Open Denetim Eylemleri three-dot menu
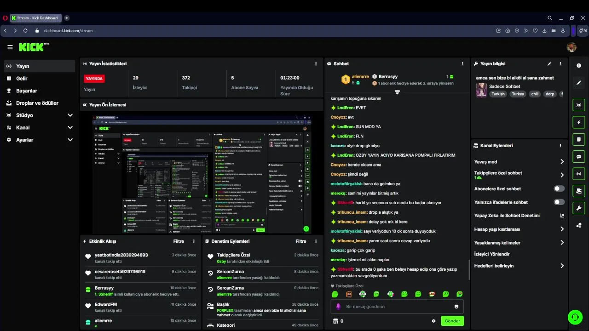589x331 pixels. pyautogui.click(x=316, y=241)
